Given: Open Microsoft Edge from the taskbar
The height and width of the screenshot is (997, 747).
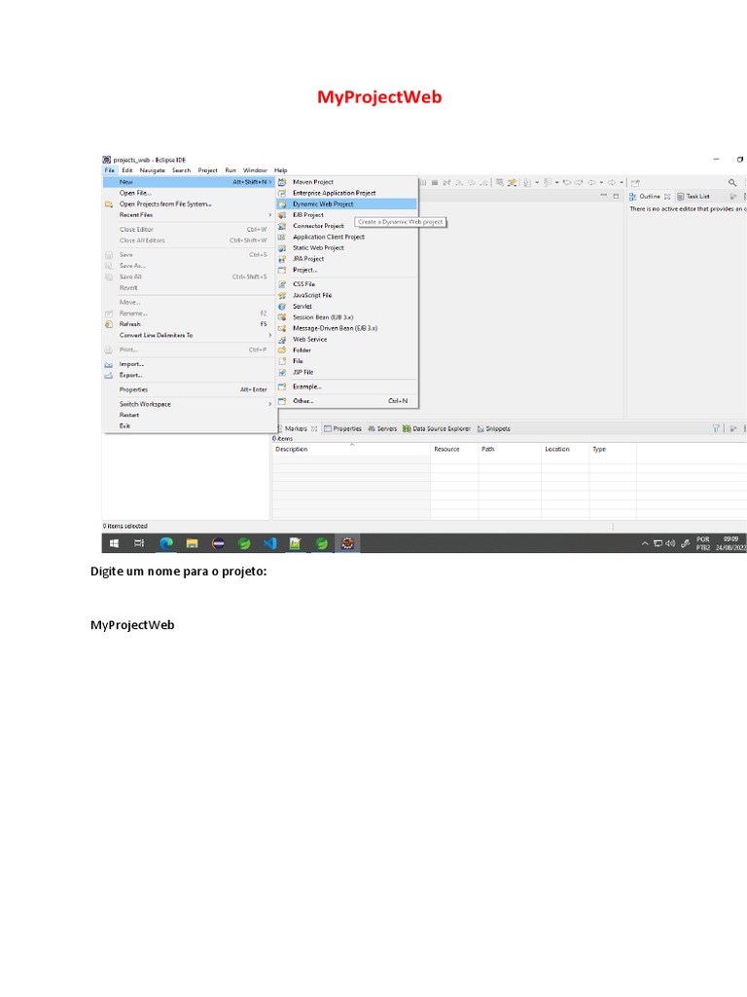Looking at the screenshot, I should [x=166, y=543].
